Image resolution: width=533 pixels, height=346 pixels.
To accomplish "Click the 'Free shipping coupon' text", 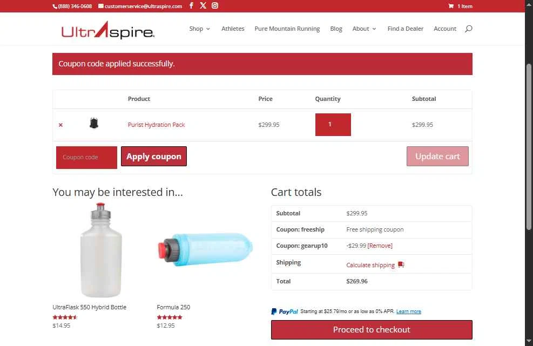I will (375, 229).
